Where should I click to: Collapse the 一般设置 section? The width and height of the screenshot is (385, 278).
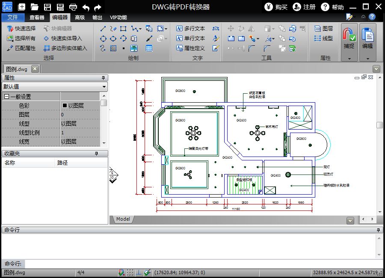tap(6, 97)
